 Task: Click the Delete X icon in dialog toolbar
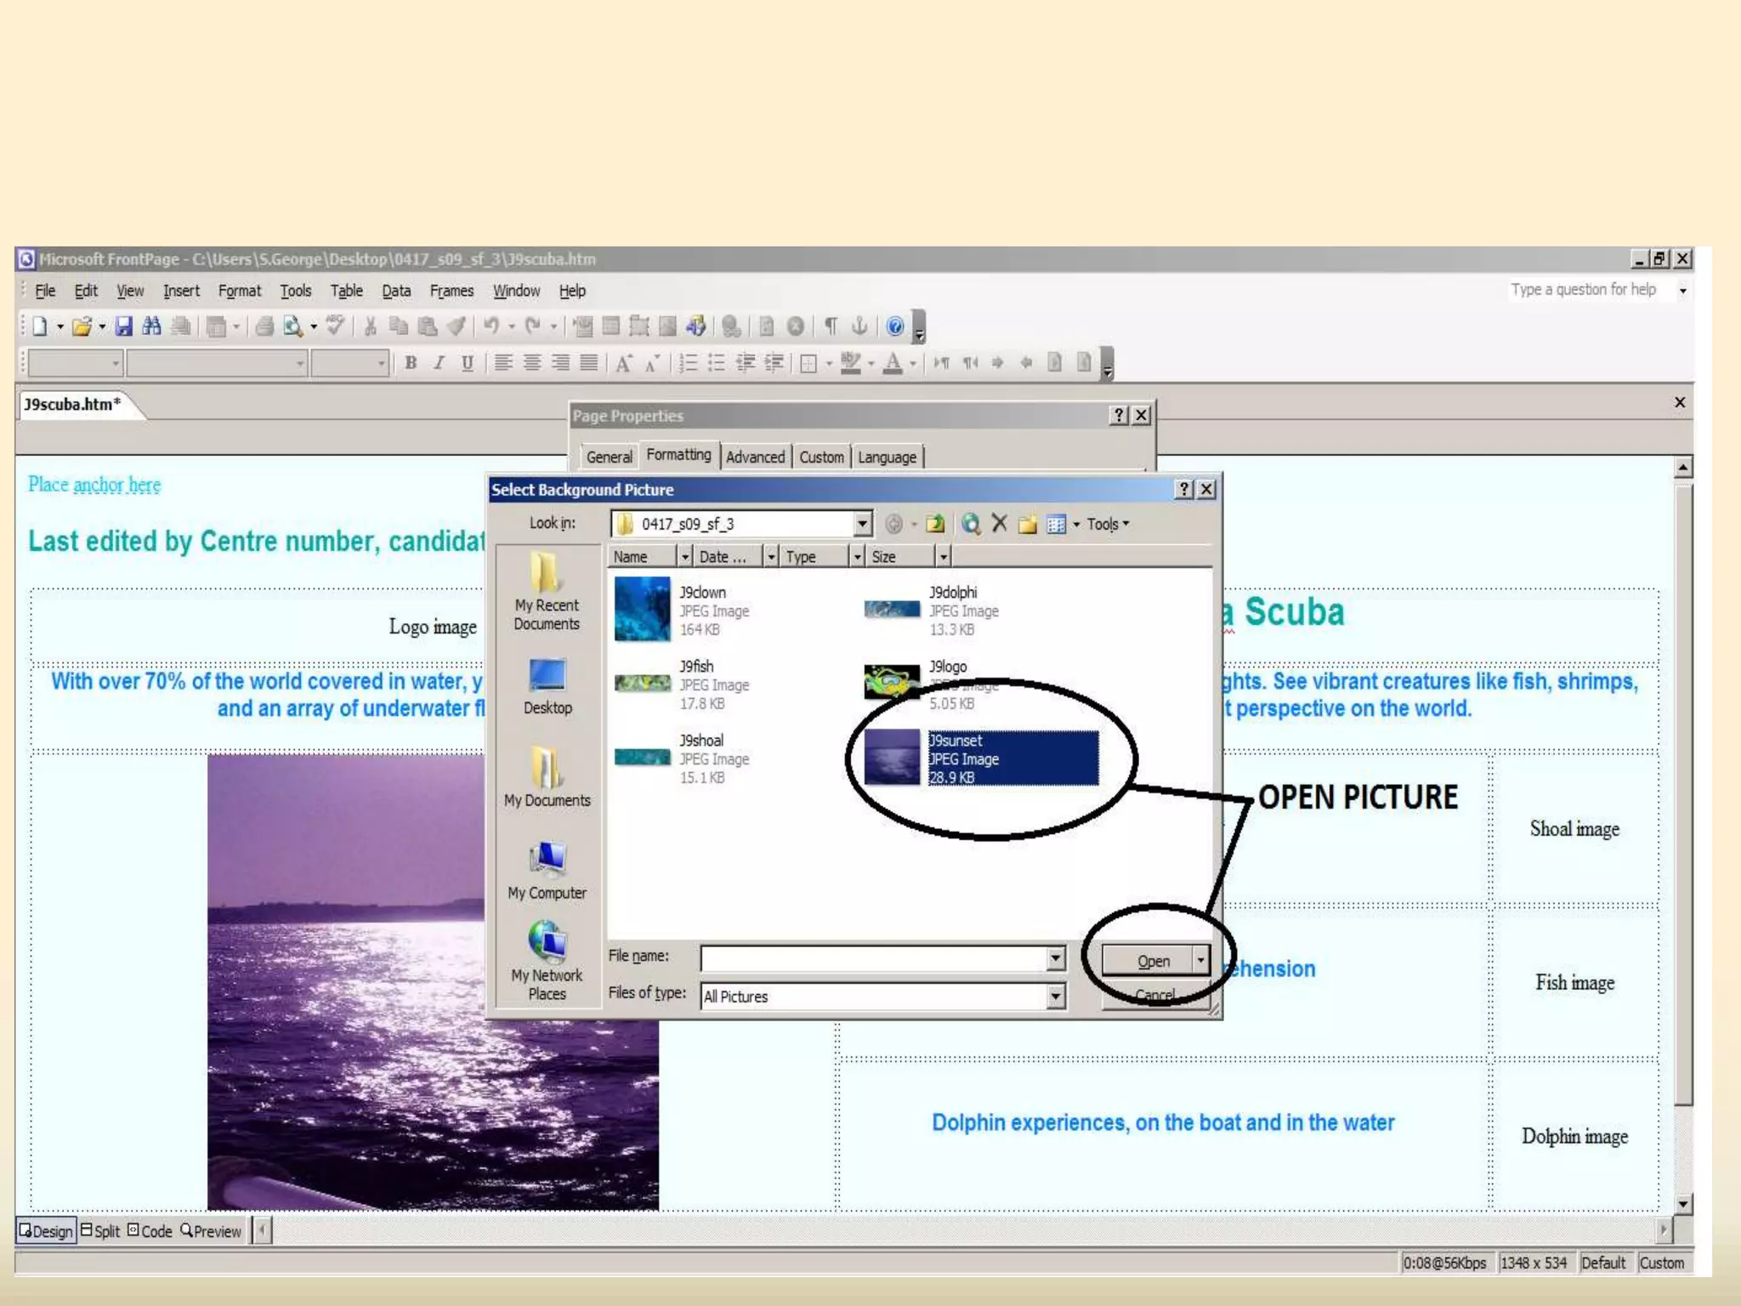[x=1000, y=524]
